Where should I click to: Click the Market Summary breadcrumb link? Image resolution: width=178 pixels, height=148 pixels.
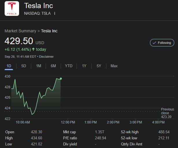click(20, 31)
